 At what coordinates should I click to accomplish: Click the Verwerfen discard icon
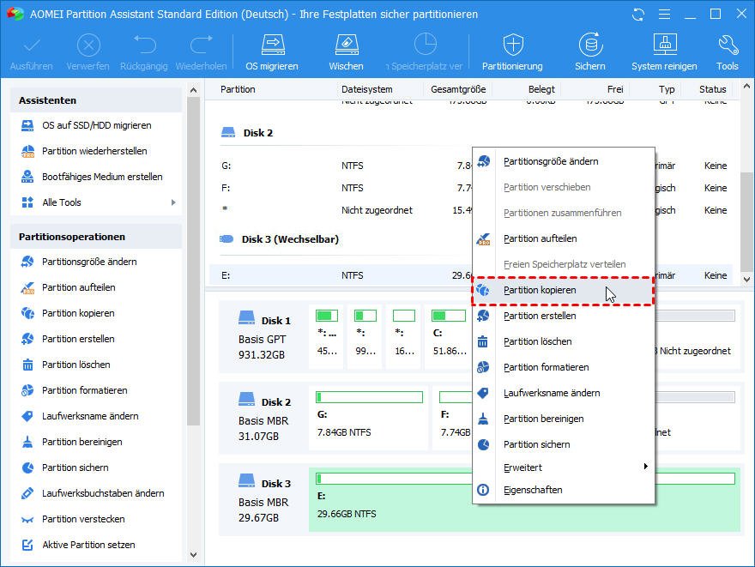point(88,52)
